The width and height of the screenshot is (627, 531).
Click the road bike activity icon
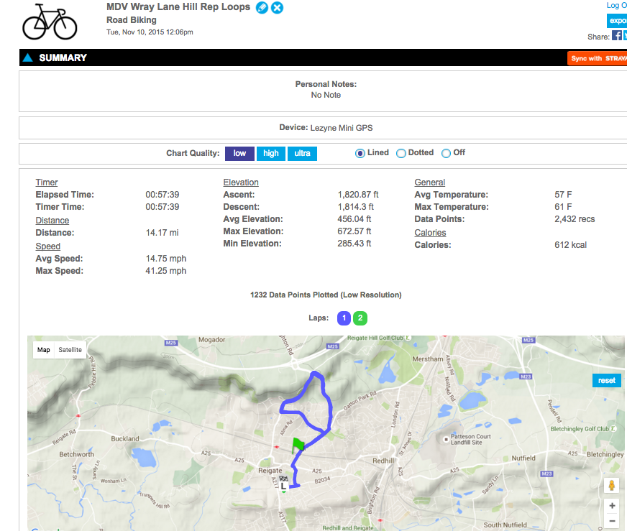click(49, 23)
